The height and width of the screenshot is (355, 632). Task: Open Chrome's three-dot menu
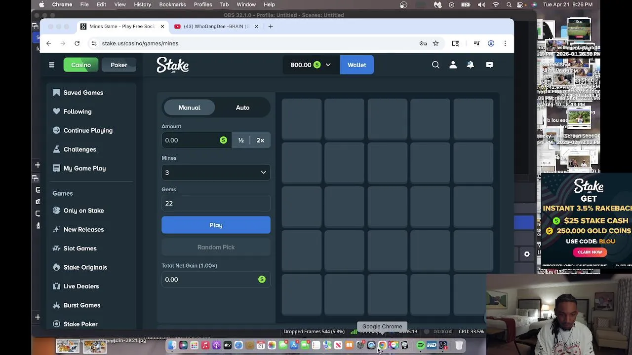click(x=505, y=43)
